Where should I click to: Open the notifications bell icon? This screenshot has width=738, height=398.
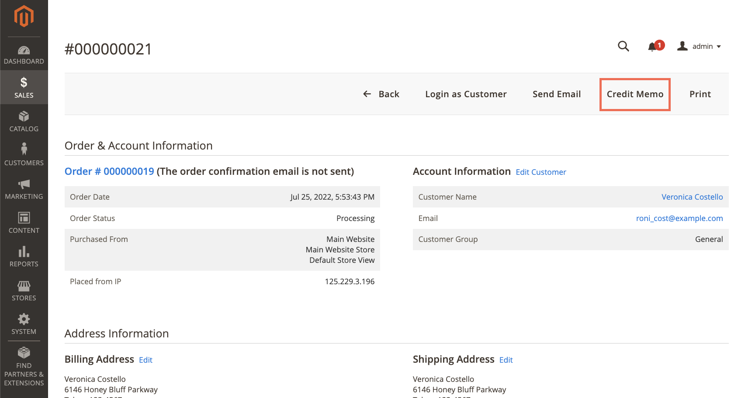tap(652, 47)
